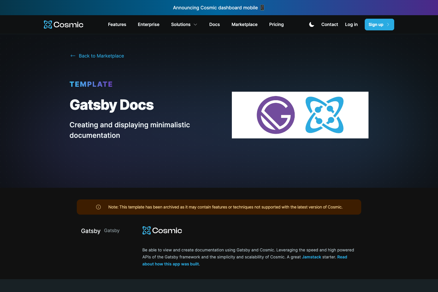Click the Gatsby logo in the preview image
Viewport: 438px width, 292px height.
(275, 115)
